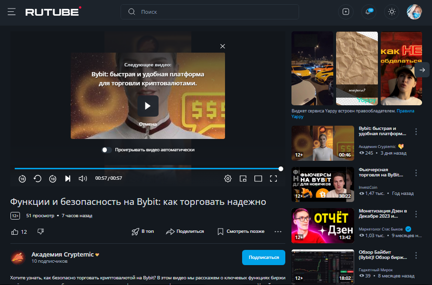Open channel name Академия Cryptemic
Viewport: 432px width, 285px height.
pos(63,255)
